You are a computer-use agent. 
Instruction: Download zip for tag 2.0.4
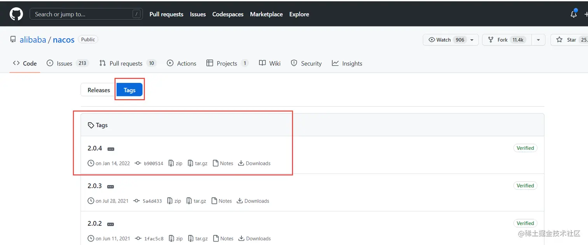pyautogui.click(x=175, y=163)
